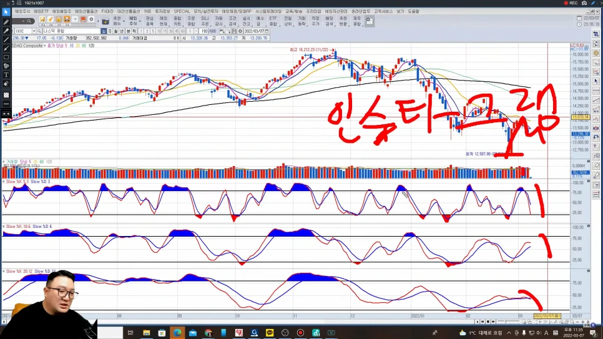The image size is (603, 339).
Task: Open the notification center icon
Action: [594, 333]
